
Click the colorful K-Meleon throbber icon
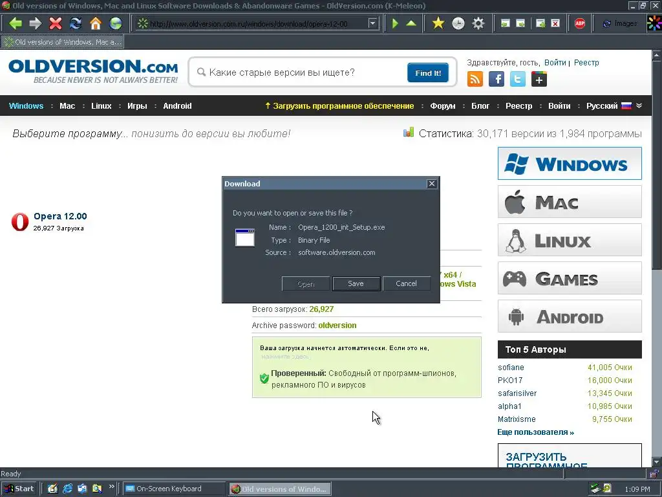coord(654,23)
